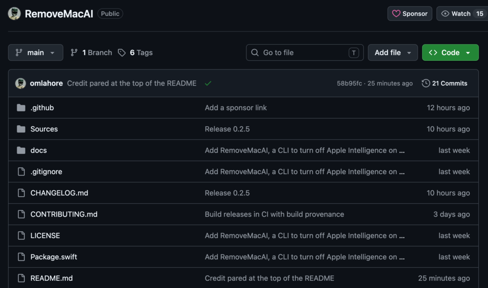Open the Sources folder icon
Image resolution: width=488 pixels, height=288 pixels.
(21, 129)
